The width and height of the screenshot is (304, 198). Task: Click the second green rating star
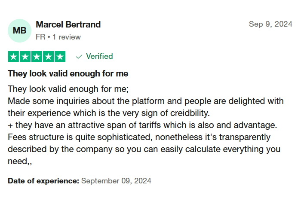(x=25, y=57)
